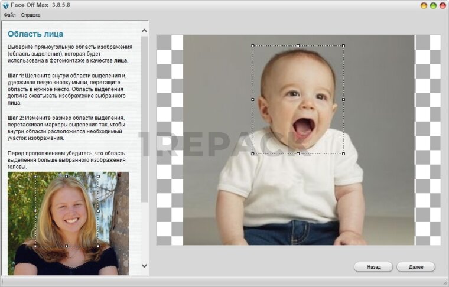Click bottom-right handle of baby face selection
Viewport: 449px width, 287px height.
coord(343,154)
